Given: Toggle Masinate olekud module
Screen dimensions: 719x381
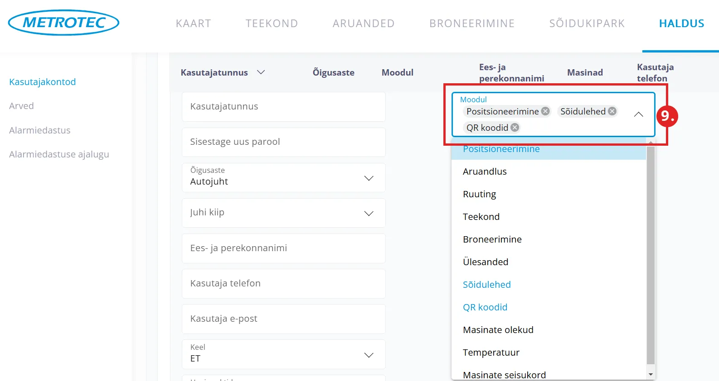Looking at the screenshot, I should (x=498, y=330).
